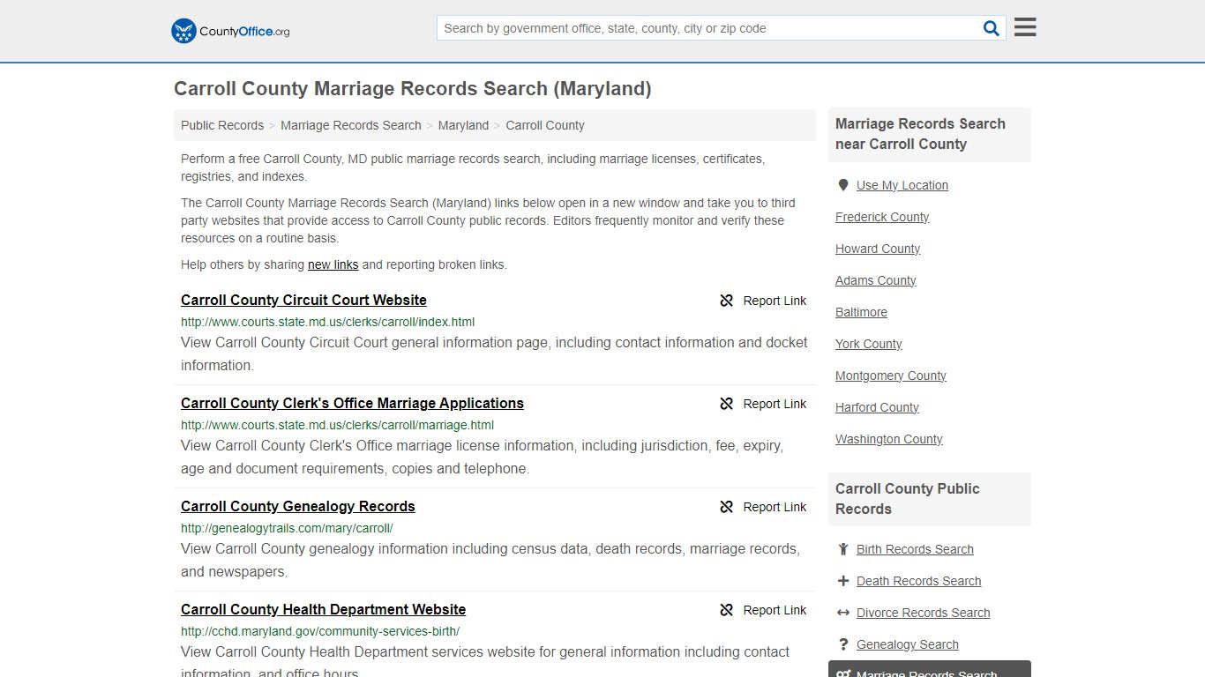This screenshot has width=1205, height=677.
Task: Click the question mark icon by Genealogy Search
Action: click(843, 644)
